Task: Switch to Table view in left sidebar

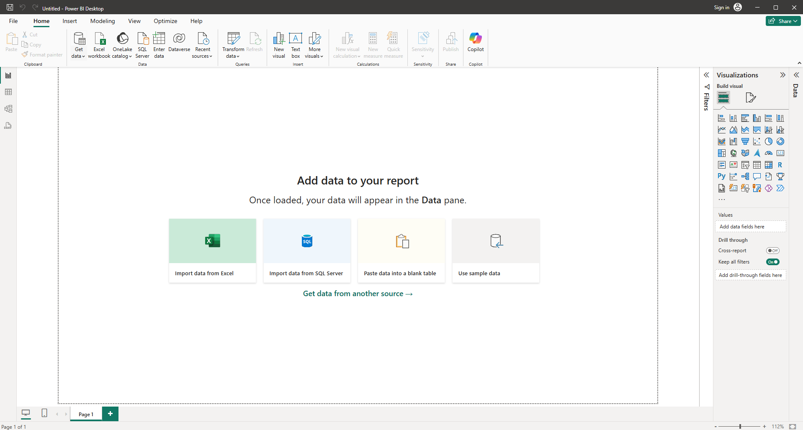Action: pyautogui.click(x=8, y=92)
